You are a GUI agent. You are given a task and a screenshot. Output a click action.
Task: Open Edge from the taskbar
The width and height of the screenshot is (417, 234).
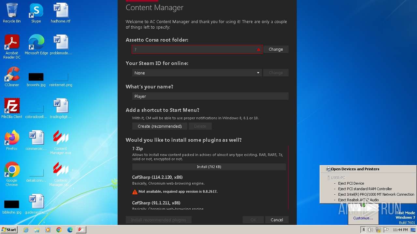tap(70, 230)
